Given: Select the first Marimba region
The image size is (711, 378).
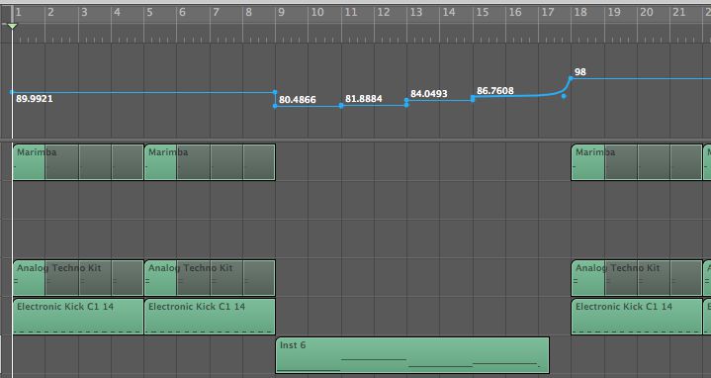Looking at the screenshot, I should pyautogui.click(x=78, y=162).
